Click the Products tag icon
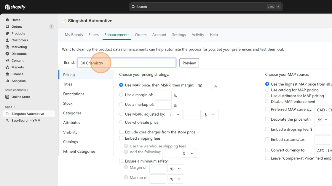This screenshot has height=186, width=332. tap(7, 33)
